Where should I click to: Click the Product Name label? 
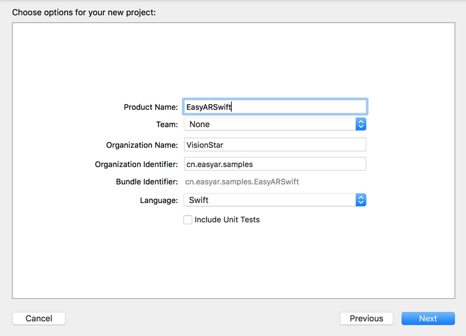click(x=150, y=107)
